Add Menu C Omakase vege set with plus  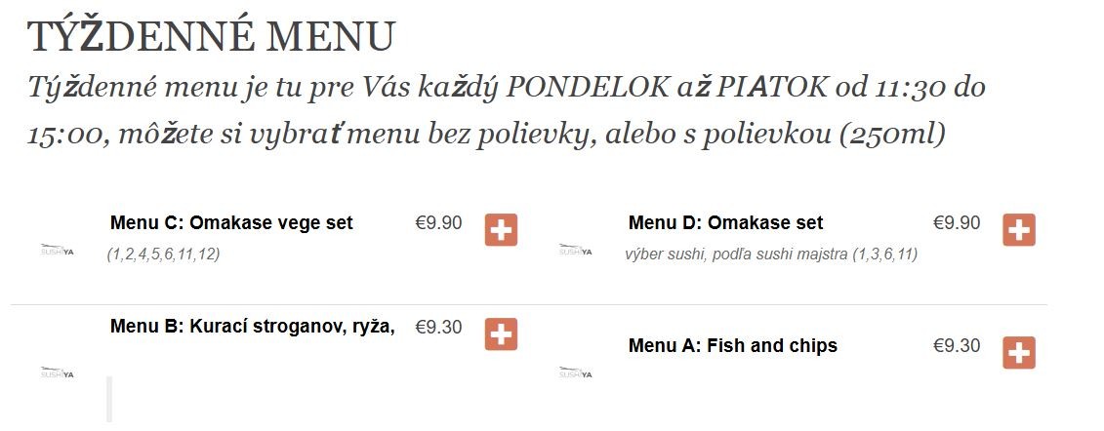click(x=501, y=230)
